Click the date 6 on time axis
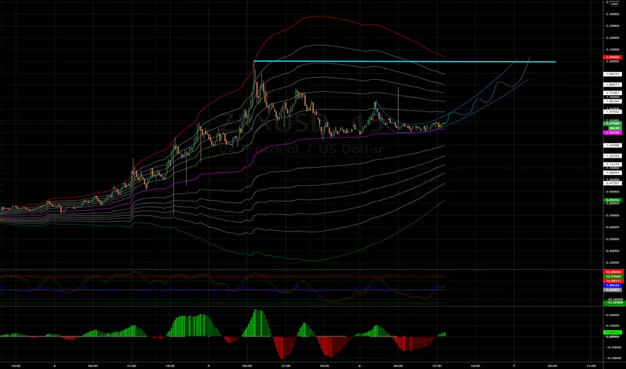Image resolution: width=626 pixels, height=369 pixels. point(360,366)
